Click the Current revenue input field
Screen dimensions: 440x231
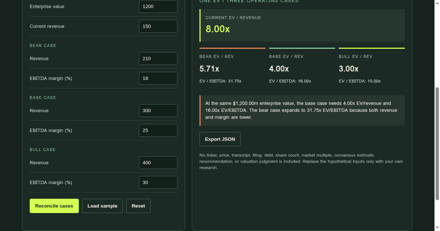pos(158,26)
